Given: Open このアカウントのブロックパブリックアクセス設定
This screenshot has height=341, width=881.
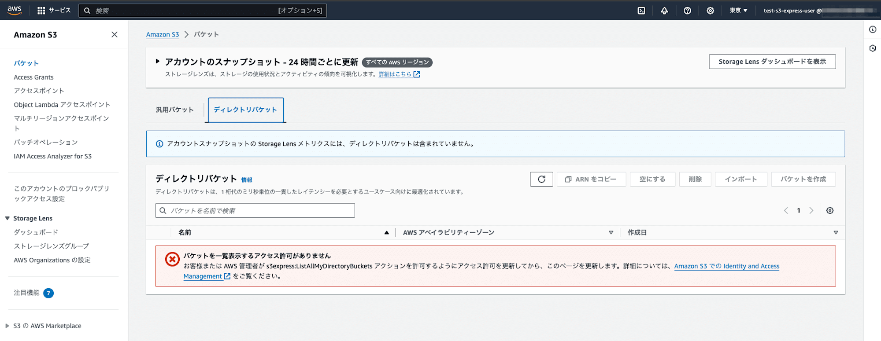Looking at the screenshot, I should pos(62,194).
